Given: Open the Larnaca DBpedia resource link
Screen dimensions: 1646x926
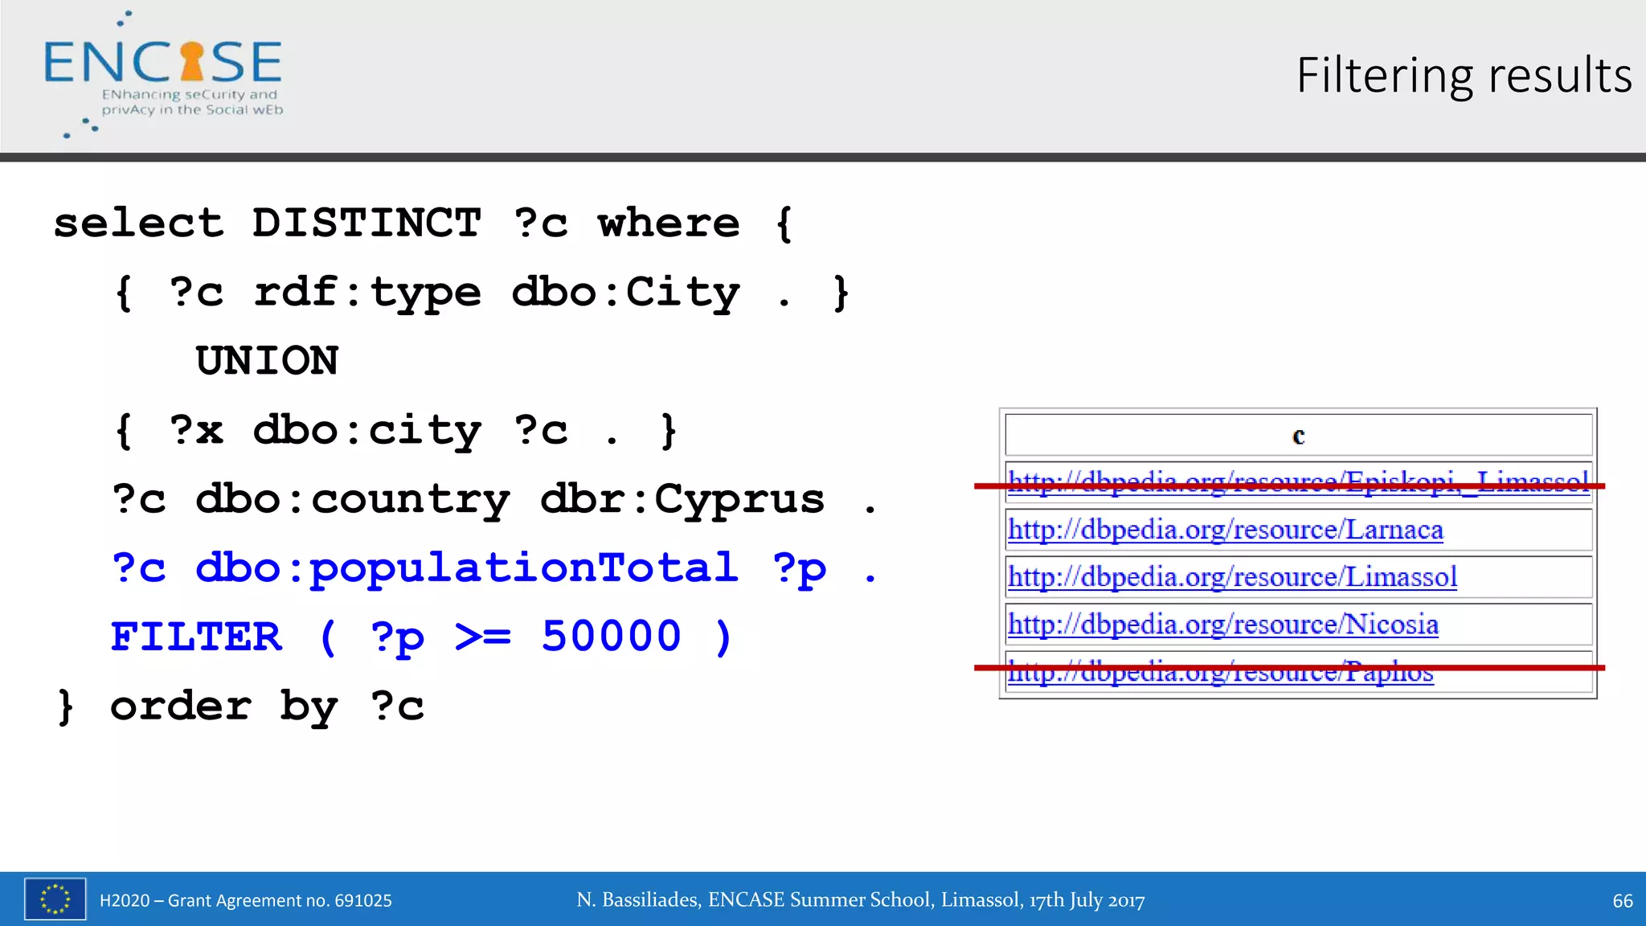Looking at the screenshot, I should click(1225, 530).
